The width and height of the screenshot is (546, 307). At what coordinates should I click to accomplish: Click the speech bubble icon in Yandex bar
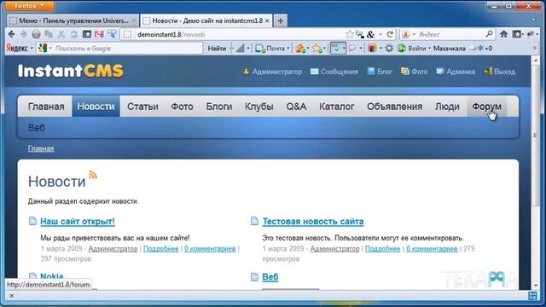pos(352,49)
